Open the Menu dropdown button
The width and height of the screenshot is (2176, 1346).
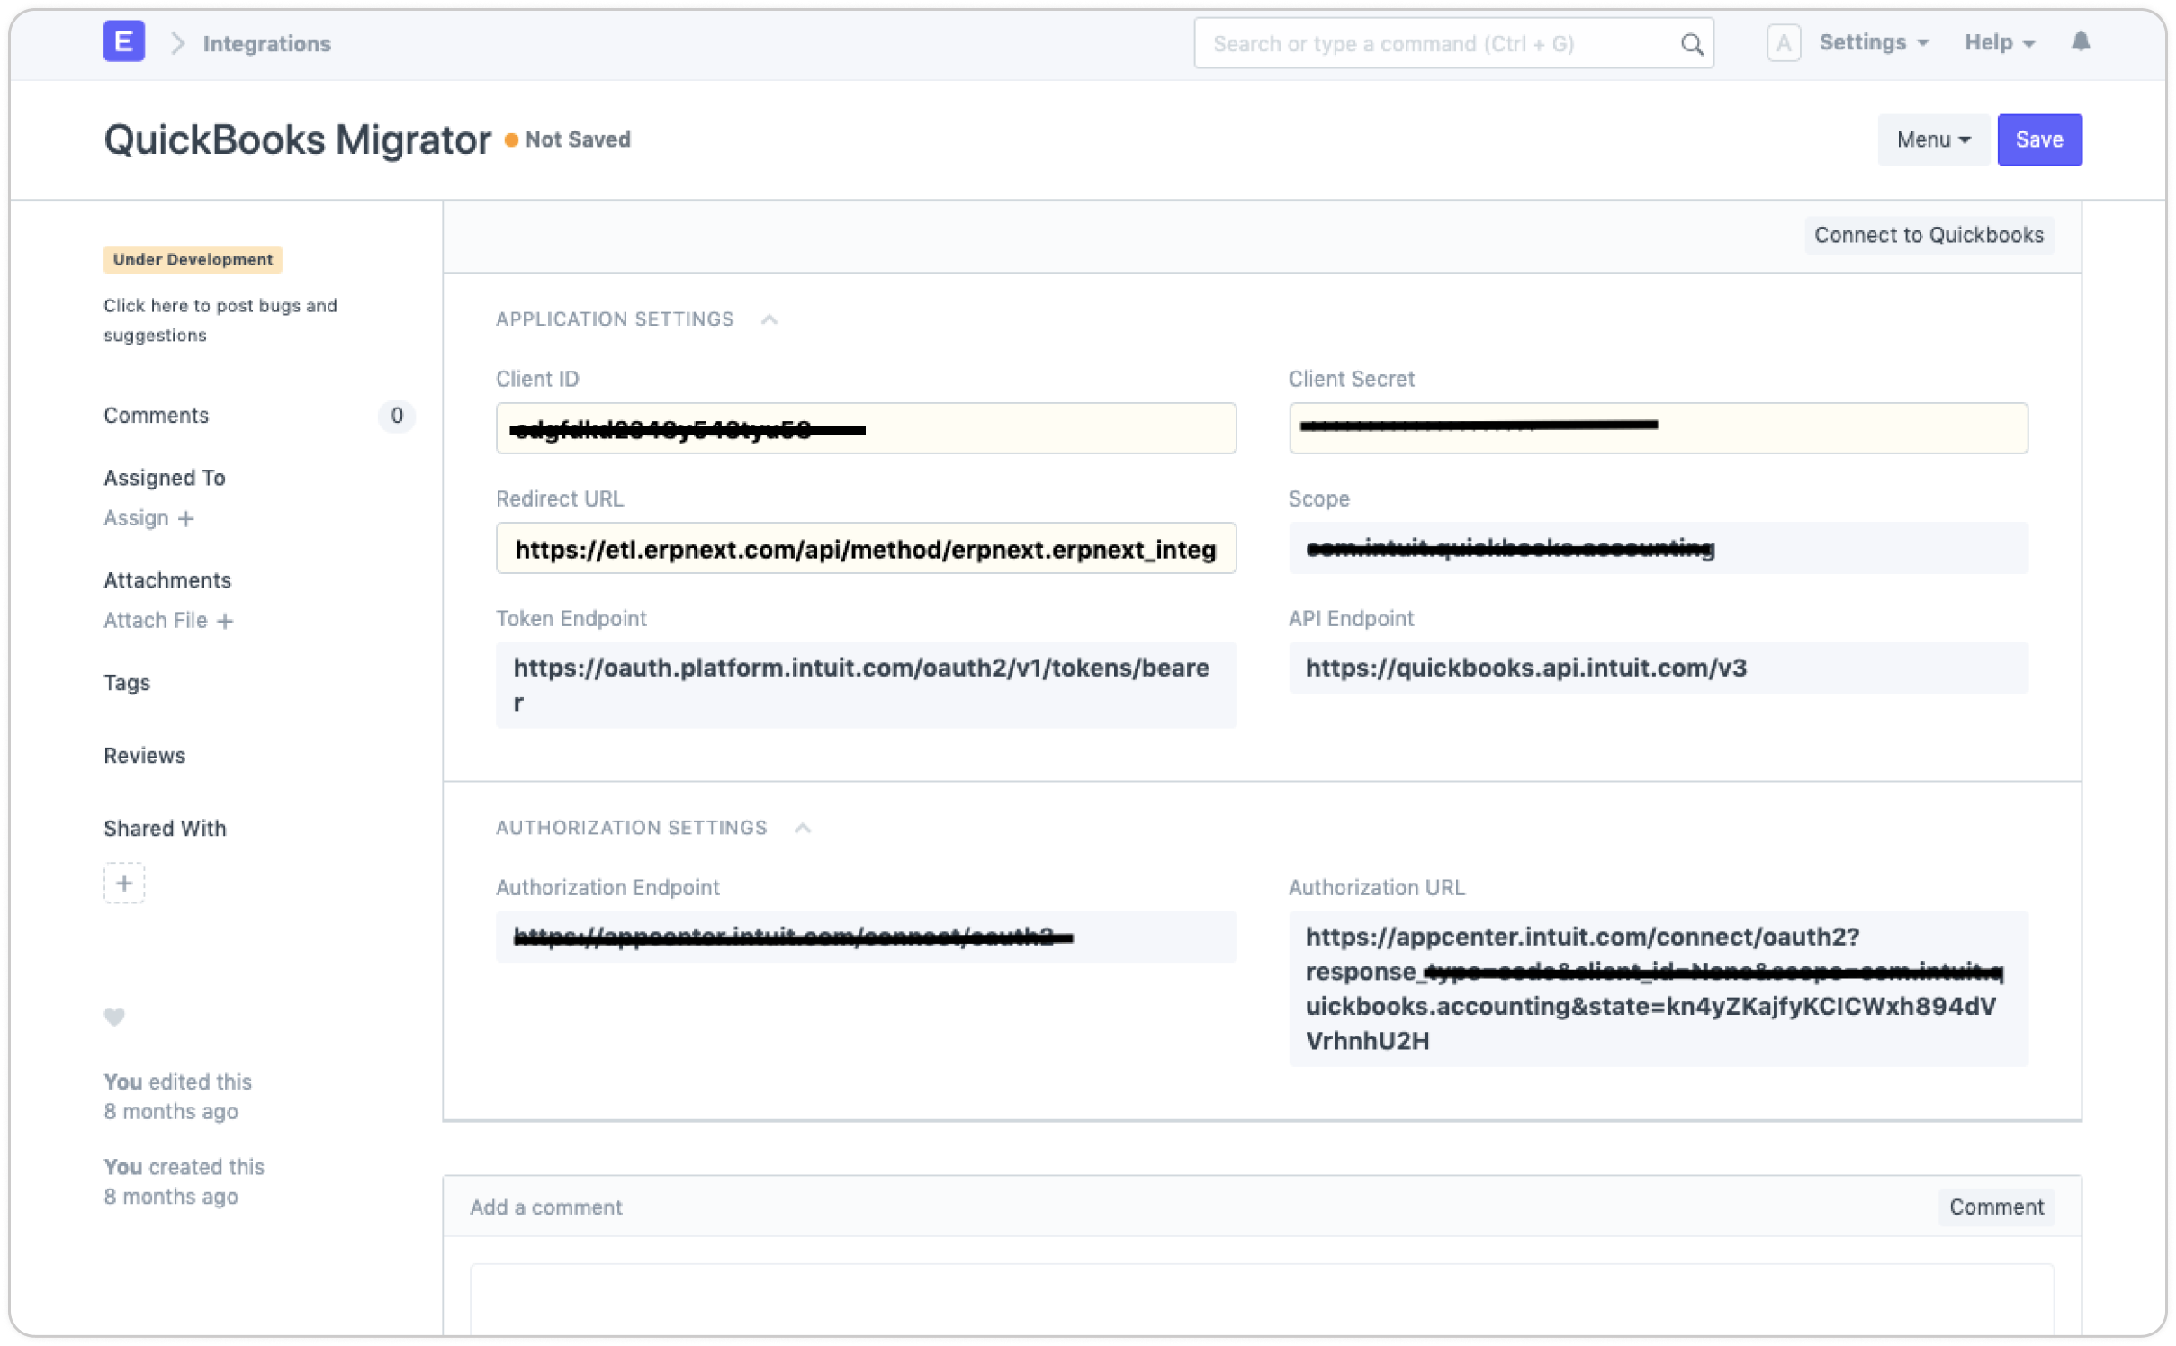tap(1932, 139)
